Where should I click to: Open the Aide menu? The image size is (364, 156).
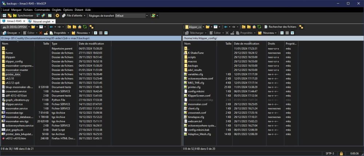(88, 10)
